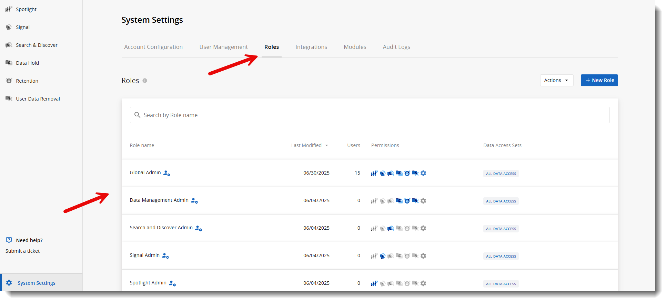Click the Signal sidebar icon

point(9,27)
